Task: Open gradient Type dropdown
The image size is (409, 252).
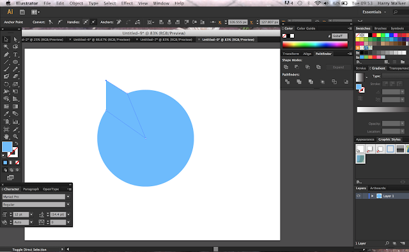Action: [396, 76]
